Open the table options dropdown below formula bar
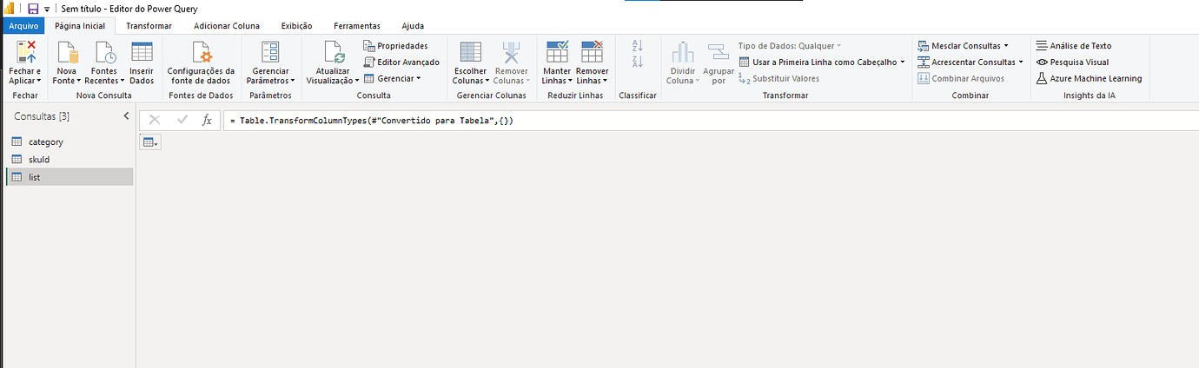Viewport: 1199px width, 368px height. [x=150, y=142]
